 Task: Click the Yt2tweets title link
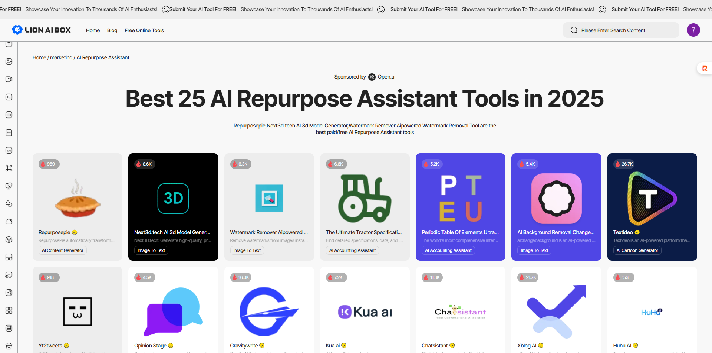point(50,346)
